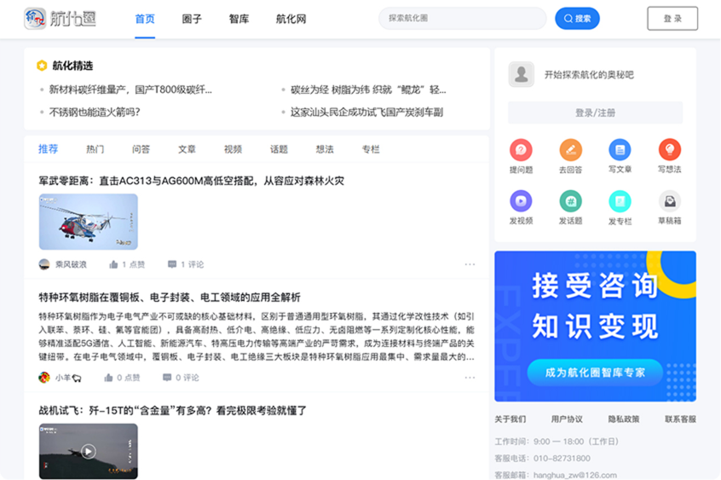The width and height of the screenshot is (721, 480).
Task: Click the 搜索 search button
Action: (577, 19)
